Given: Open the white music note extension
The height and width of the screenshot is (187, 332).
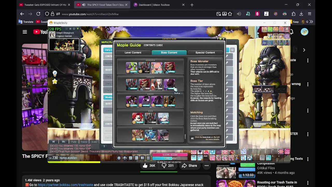Looking at the screenshot, I should pyautogui.click(x=266, y=14).
